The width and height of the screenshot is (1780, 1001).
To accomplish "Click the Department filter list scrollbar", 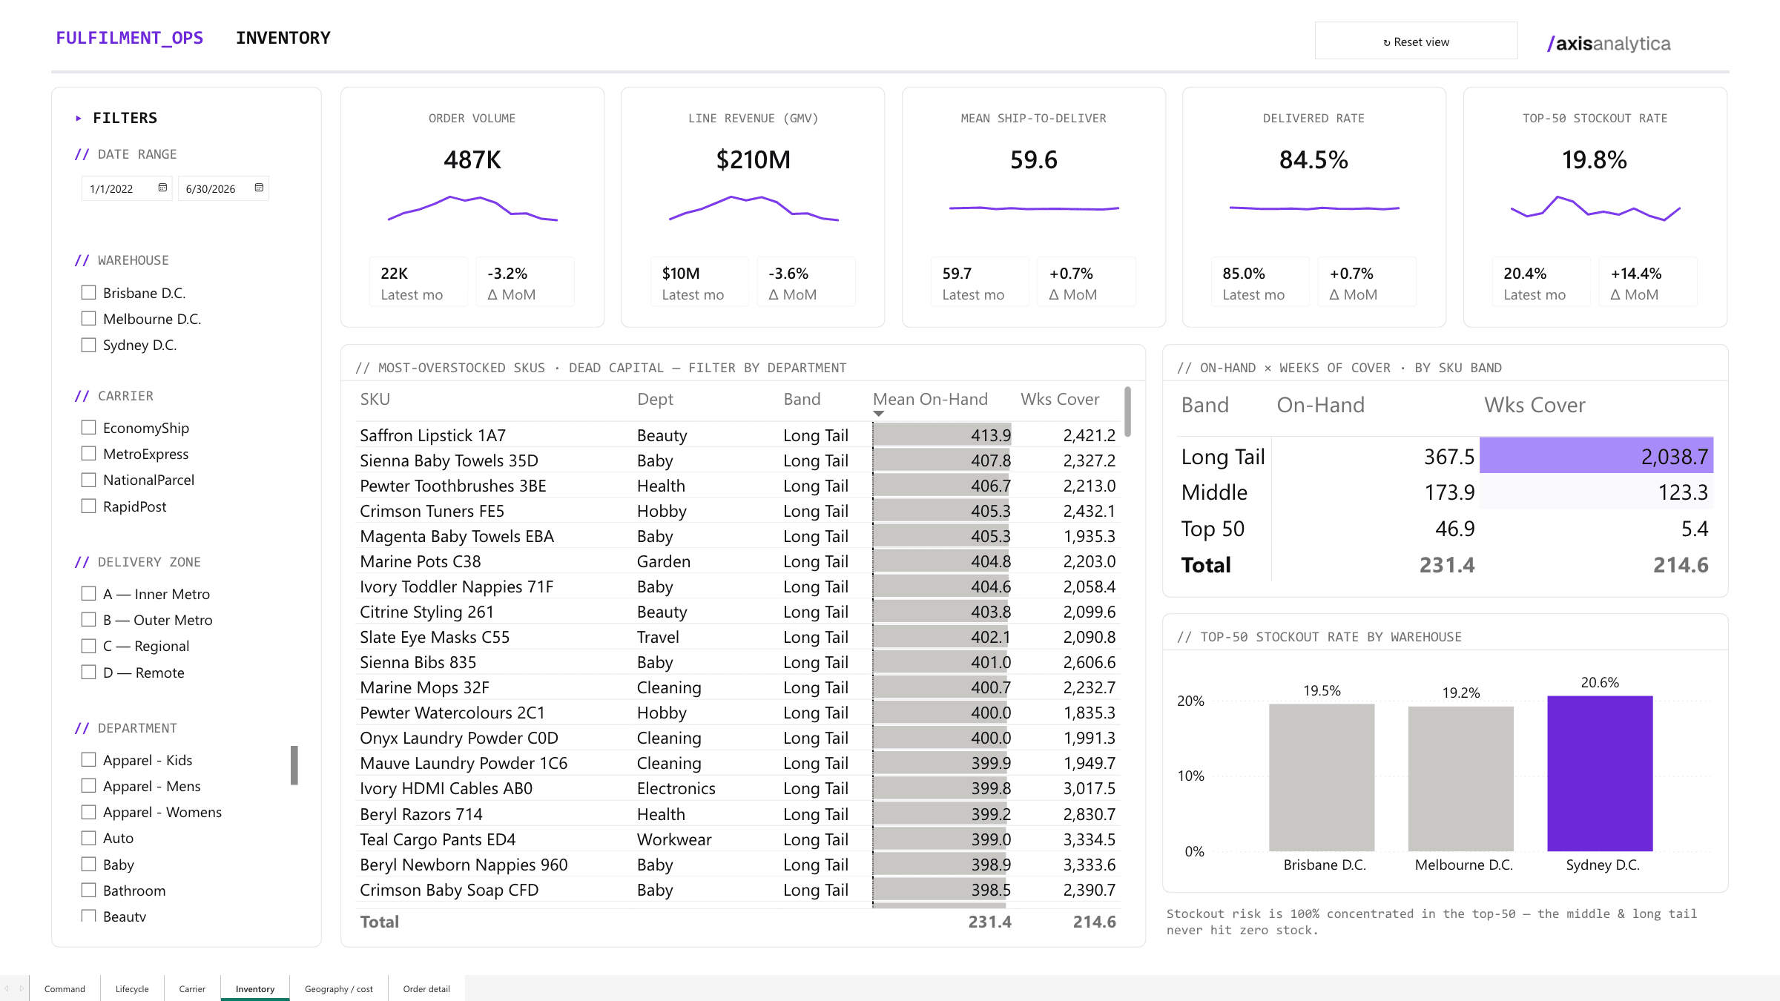I will pyautogui.click(x=294, y=765).
